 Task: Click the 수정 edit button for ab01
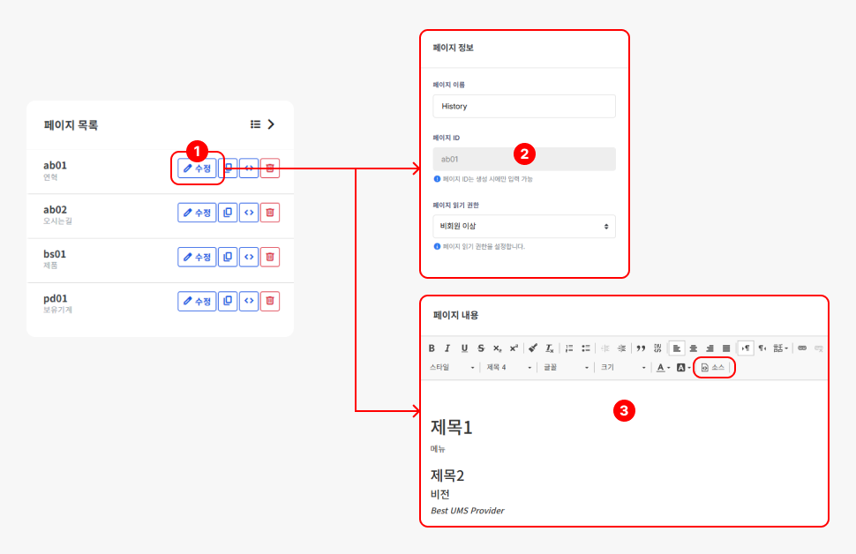pos(197,168)
